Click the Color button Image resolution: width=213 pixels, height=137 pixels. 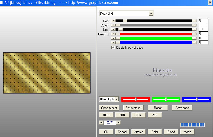click(155, 132)
